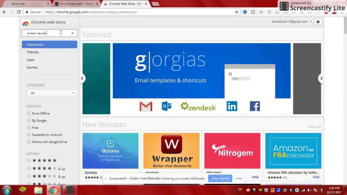The height and width of the screenshot is (195, 347).
Task: Open the network signal tray icon
Action: pos(303,190)
